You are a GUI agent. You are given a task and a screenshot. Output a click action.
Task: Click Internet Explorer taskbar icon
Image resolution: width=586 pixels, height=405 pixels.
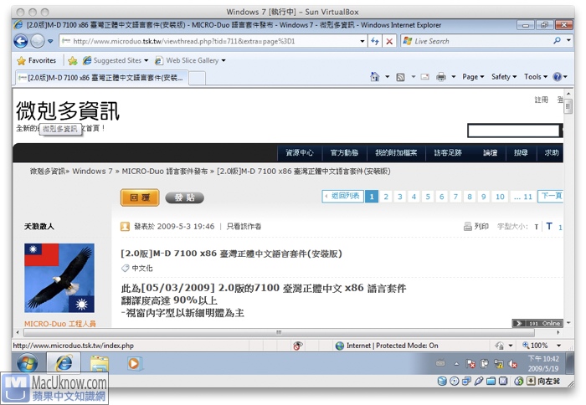64,363
